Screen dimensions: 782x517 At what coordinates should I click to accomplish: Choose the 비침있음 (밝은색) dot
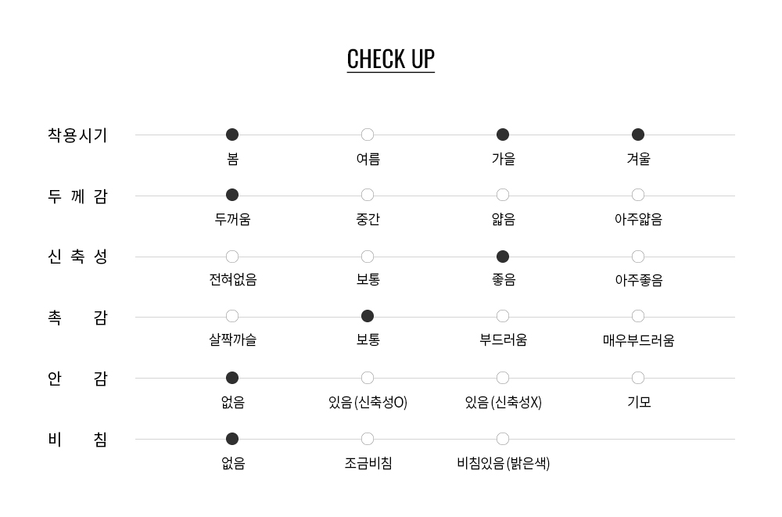pyautogui.click(x=503, y=439)
